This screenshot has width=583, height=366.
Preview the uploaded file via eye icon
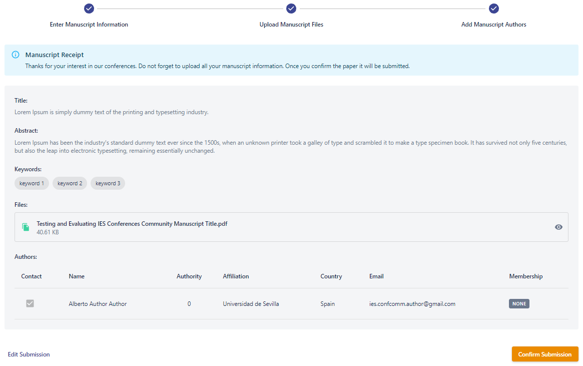point(558,227)
